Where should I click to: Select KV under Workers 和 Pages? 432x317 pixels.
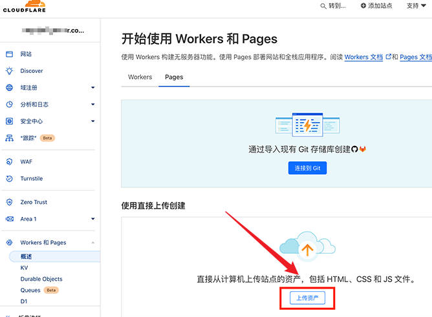click(24, 268)
